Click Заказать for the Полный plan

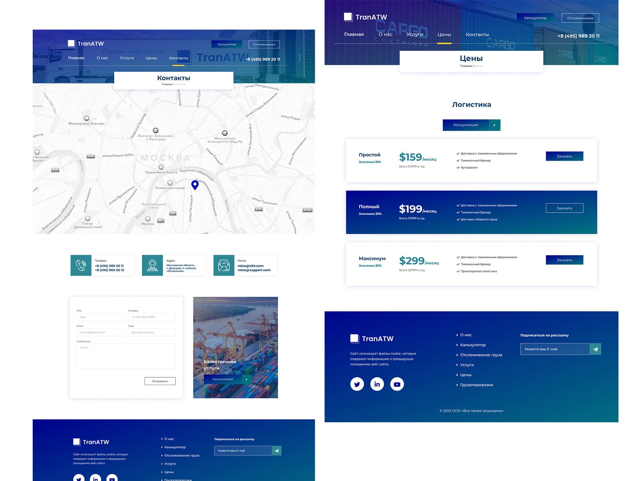click(x=564, y=208)
